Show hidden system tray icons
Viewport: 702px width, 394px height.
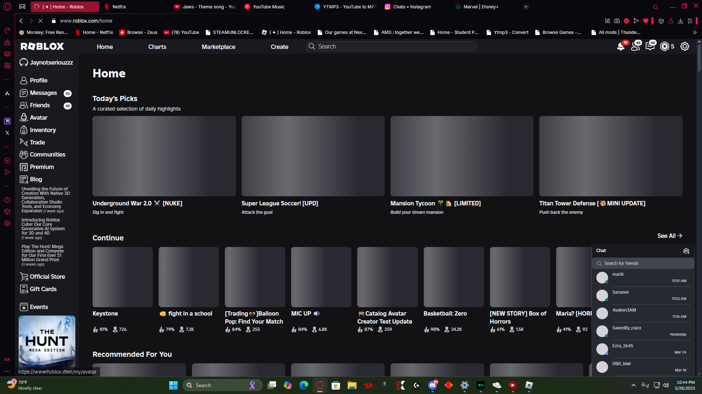click(633, 385)
